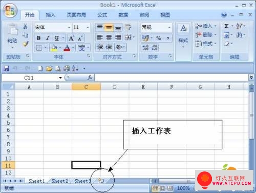256x193 pixels.
Task: Click the Insert Function fx icon
Action: [x=90, y=78]
